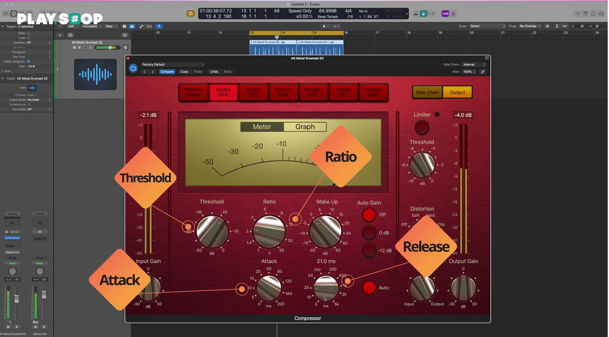Viewport: 609px width, 337px height.
Task: Toggle the Catch Playhead icon
Action: 159,26
